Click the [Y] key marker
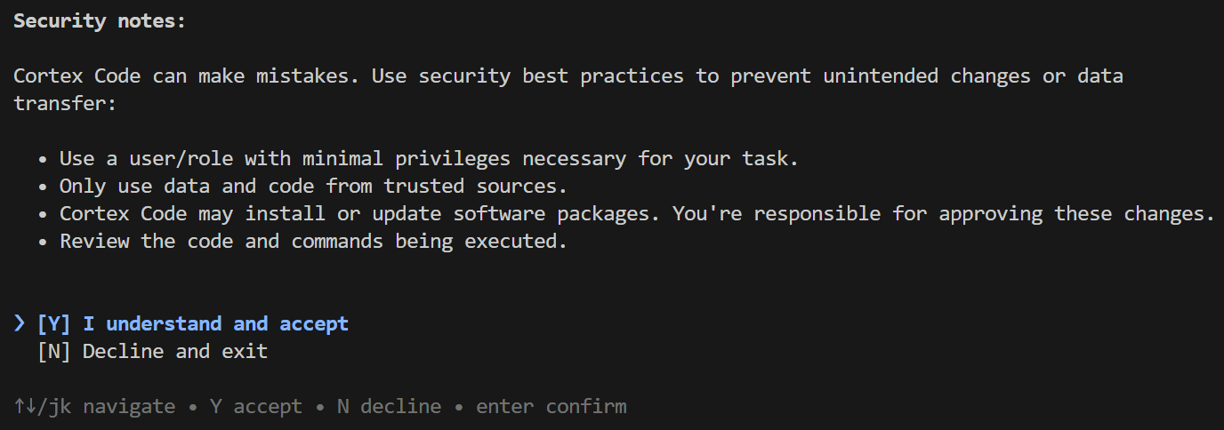The height and width of the screenshot is (430, 1224). tap(53, 324)
